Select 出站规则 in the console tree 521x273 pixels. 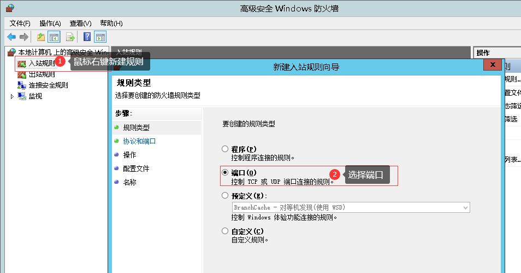click(41, 74)
